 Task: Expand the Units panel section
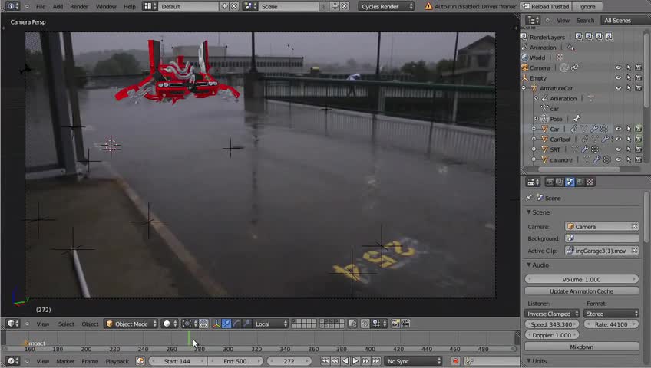[x=529, y=361]
